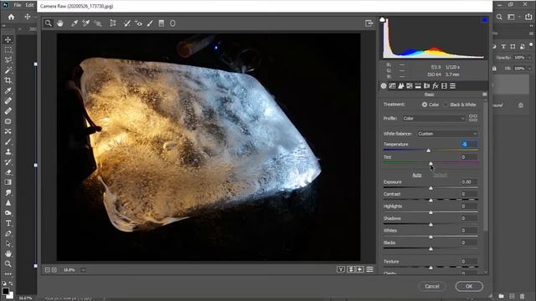Screen dimensions: 536x301
Task: Open the Presets panel tab icon
Action: (452, 85)
